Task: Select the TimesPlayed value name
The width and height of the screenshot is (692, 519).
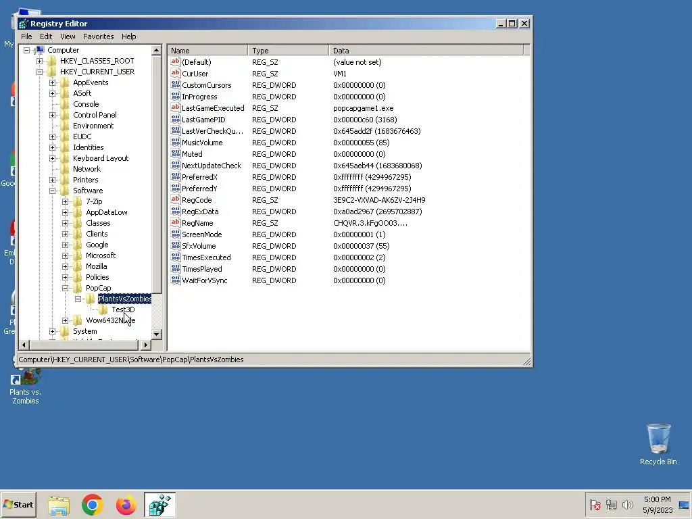Action: coord(201,269)
